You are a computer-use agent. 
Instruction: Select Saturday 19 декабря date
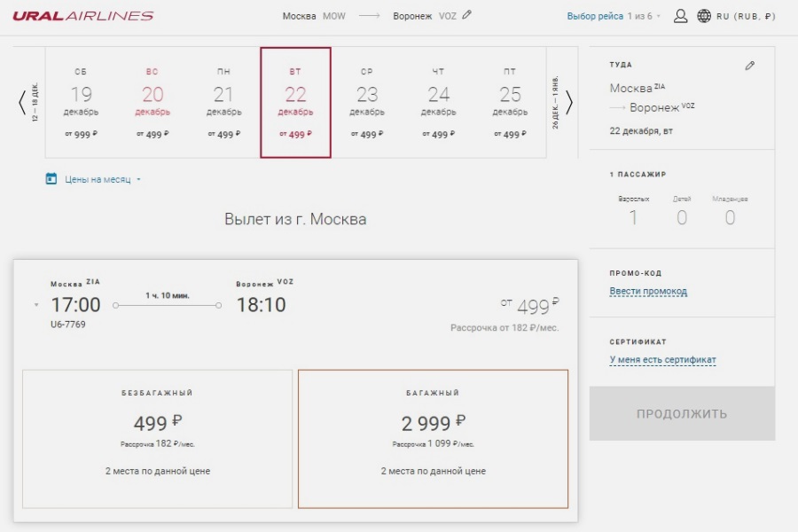pyautogui.click(x=81, y=103)
